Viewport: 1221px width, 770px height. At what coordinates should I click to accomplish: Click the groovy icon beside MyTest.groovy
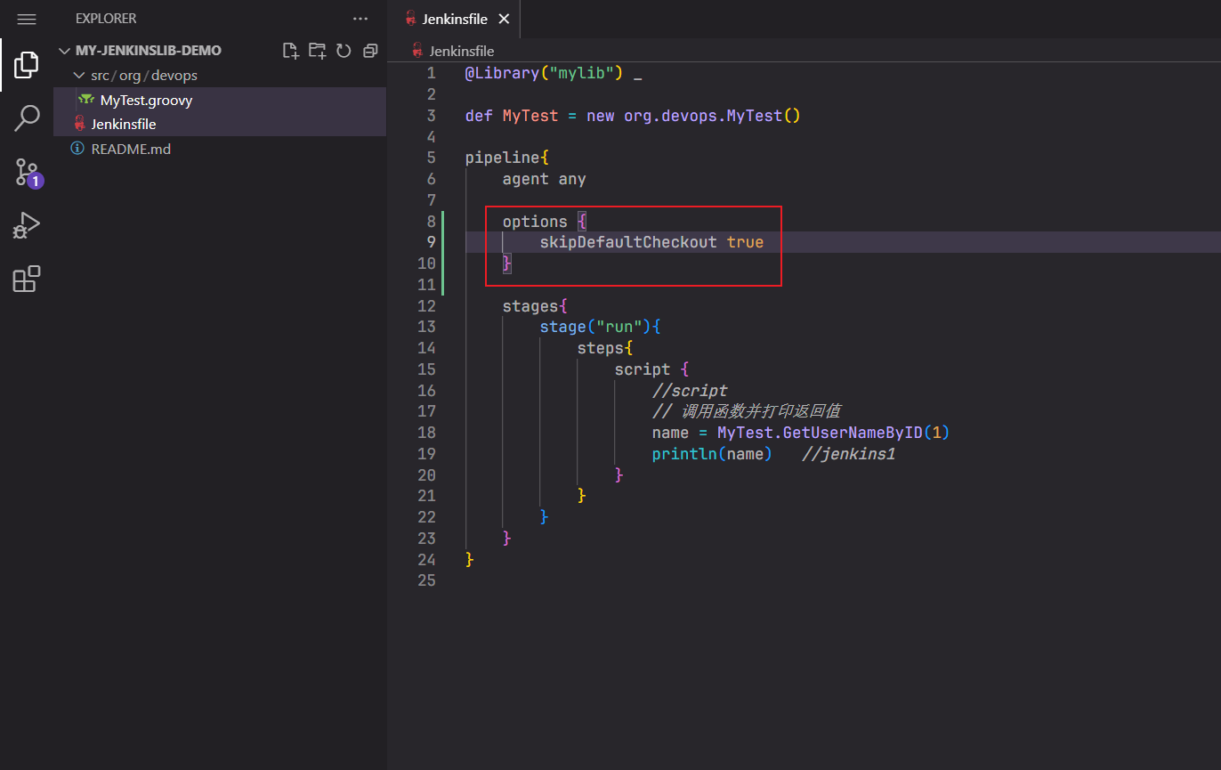point(86,100)
